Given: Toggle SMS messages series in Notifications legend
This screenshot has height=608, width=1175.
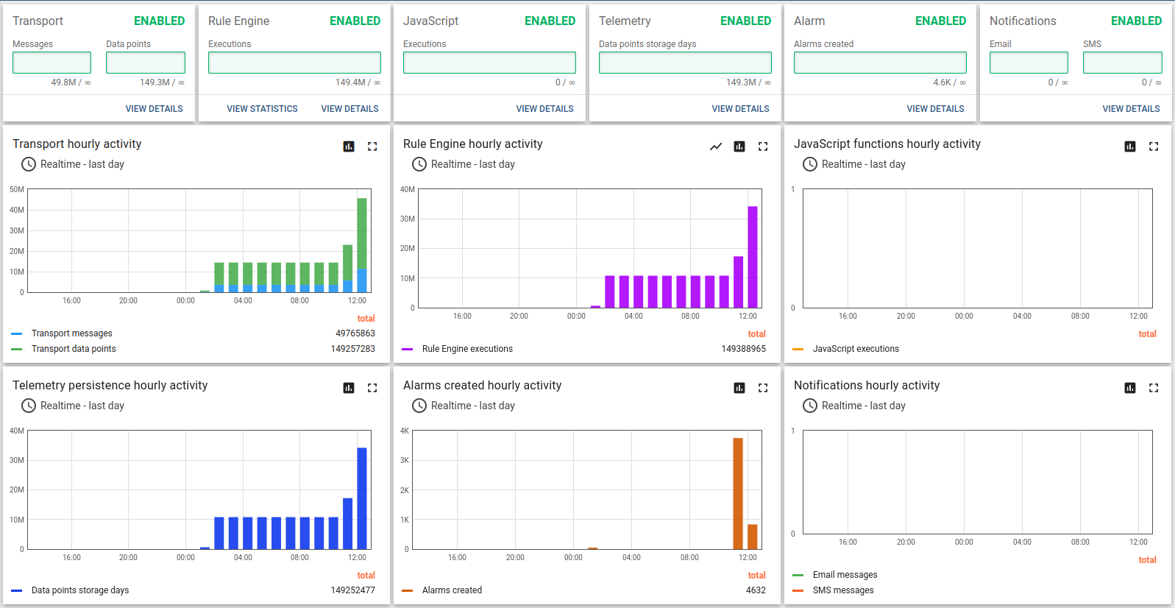Looking at the screenshot, I should (x=842, y=590).
